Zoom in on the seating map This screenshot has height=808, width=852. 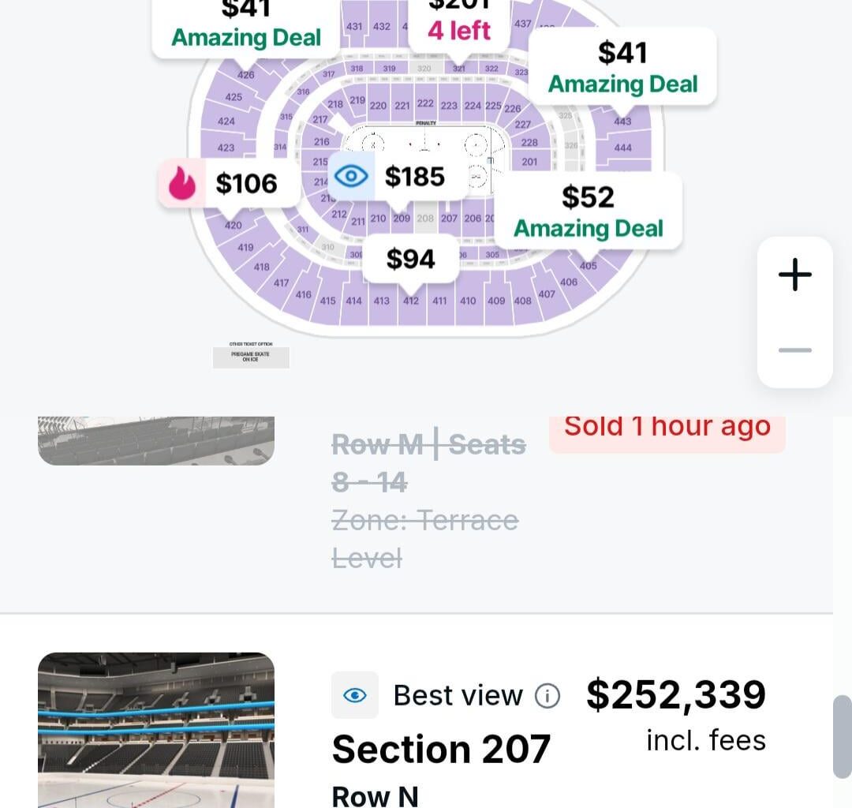coord(794,275)
